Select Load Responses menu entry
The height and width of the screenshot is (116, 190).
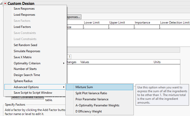[24, 15]
